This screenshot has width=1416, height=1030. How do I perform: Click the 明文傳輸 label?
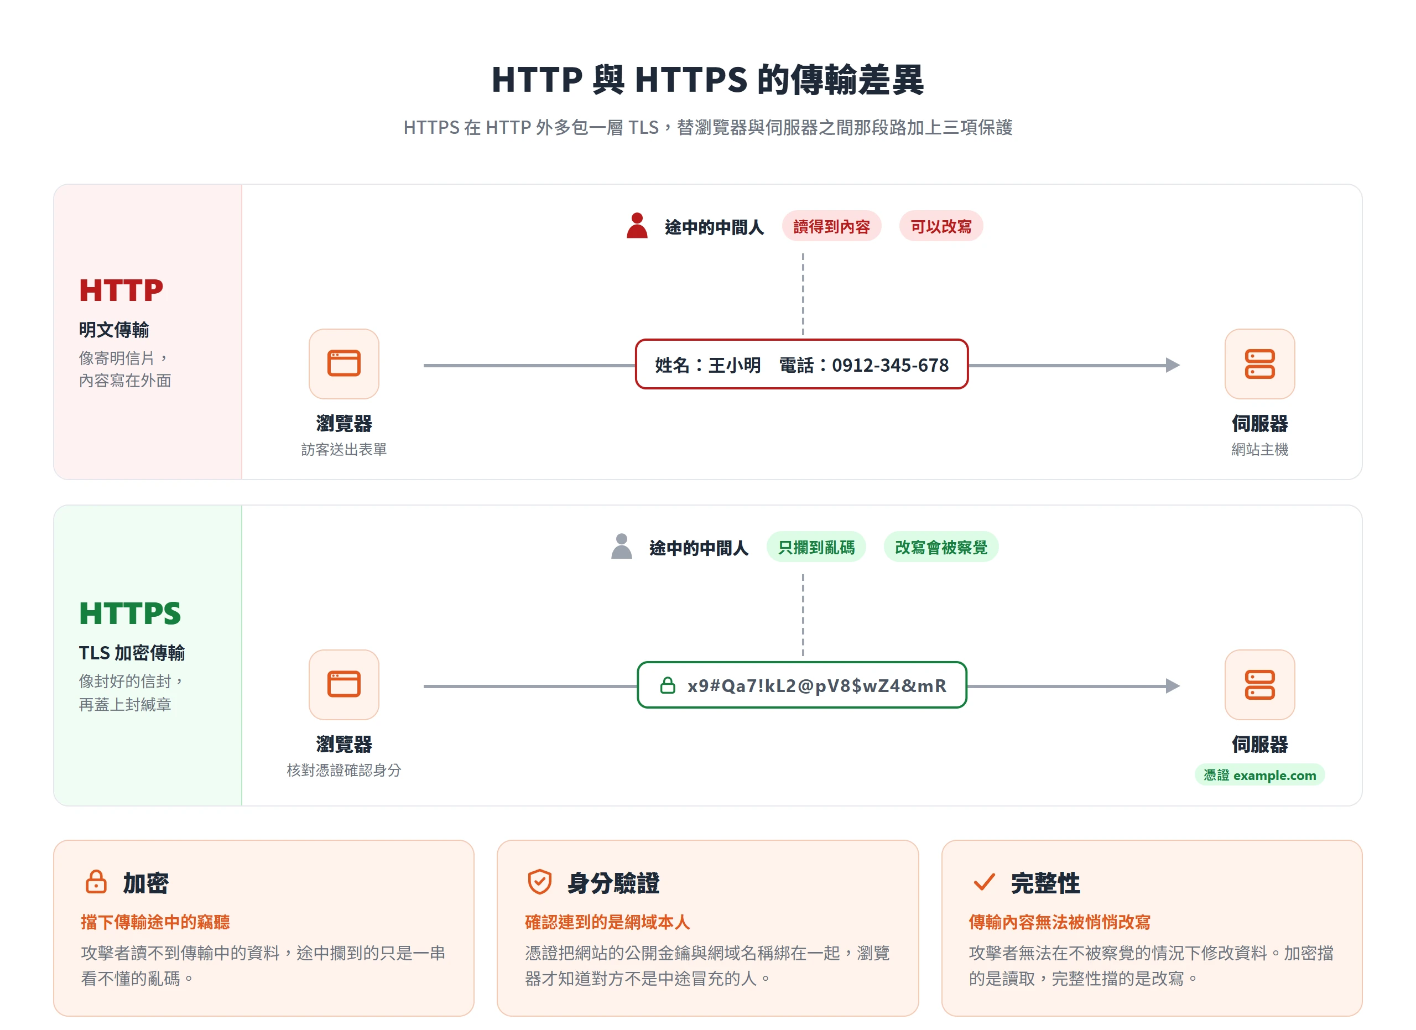(114, 330)
